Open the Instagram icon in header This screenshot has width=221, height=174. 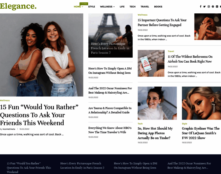[208, 6]
